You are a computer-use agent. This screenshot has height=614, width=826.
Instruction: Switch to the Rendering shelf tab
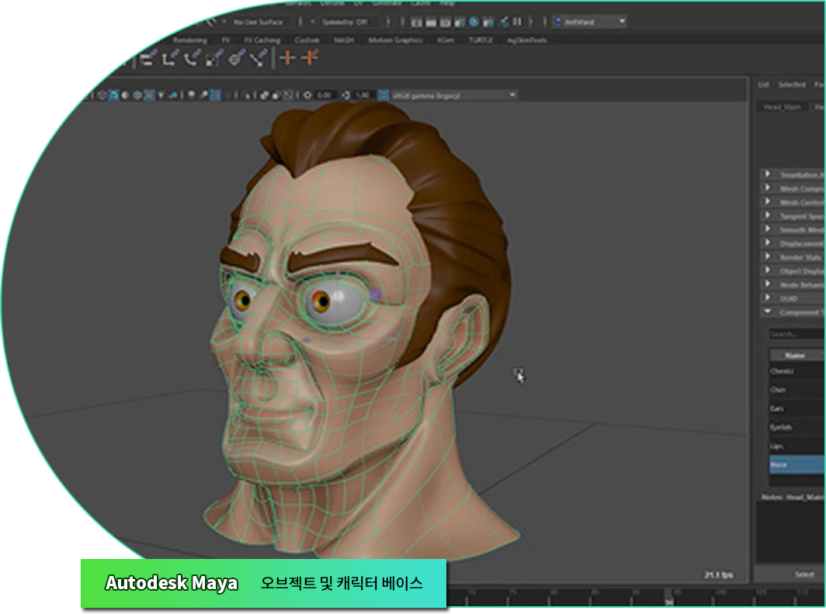click(189, 40)
